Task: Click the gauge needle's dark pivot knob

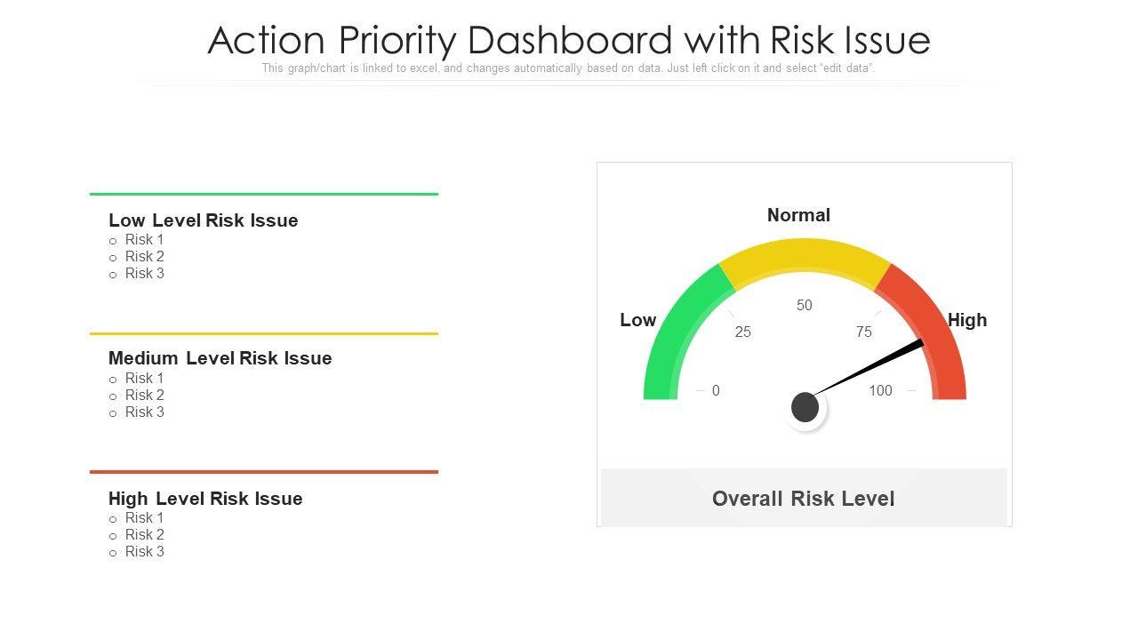Action: [x=805, y=407]
